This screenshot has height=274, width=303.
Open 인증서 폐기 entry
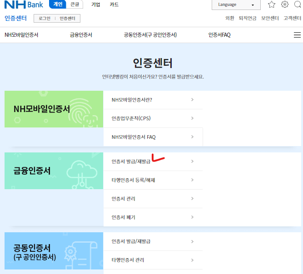coord(153,217)
